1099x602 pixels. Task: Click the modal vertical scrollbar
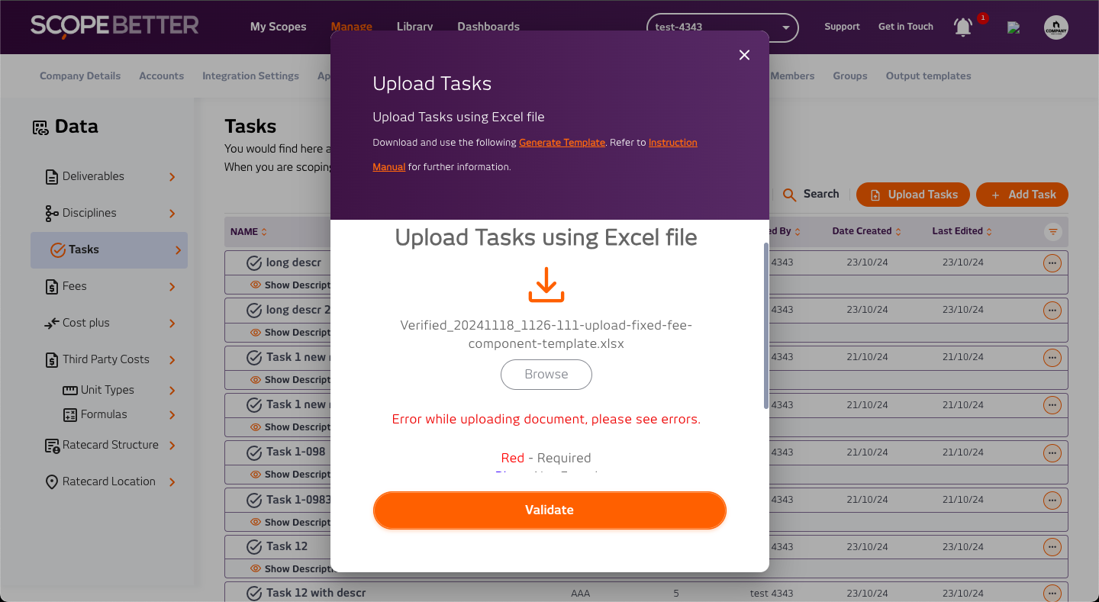pyautogui.click(x=766, y=326)
